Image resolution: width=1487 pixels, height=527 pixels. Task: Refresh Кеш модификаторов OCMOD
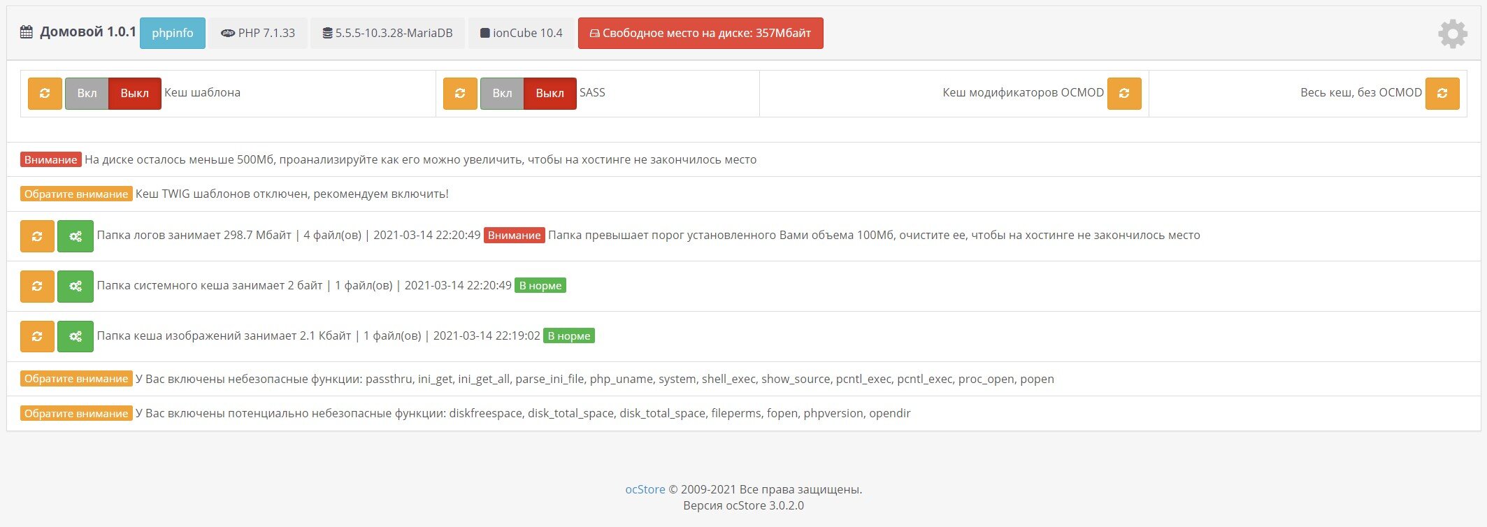coord(1124,94)
